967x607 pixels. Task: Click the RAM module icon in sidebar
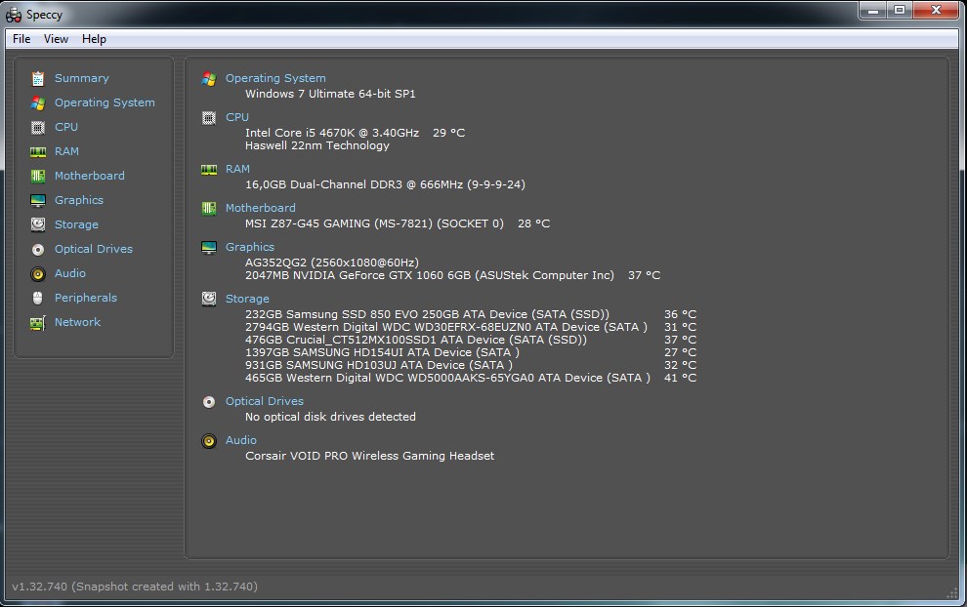click(x=38, y=151)
